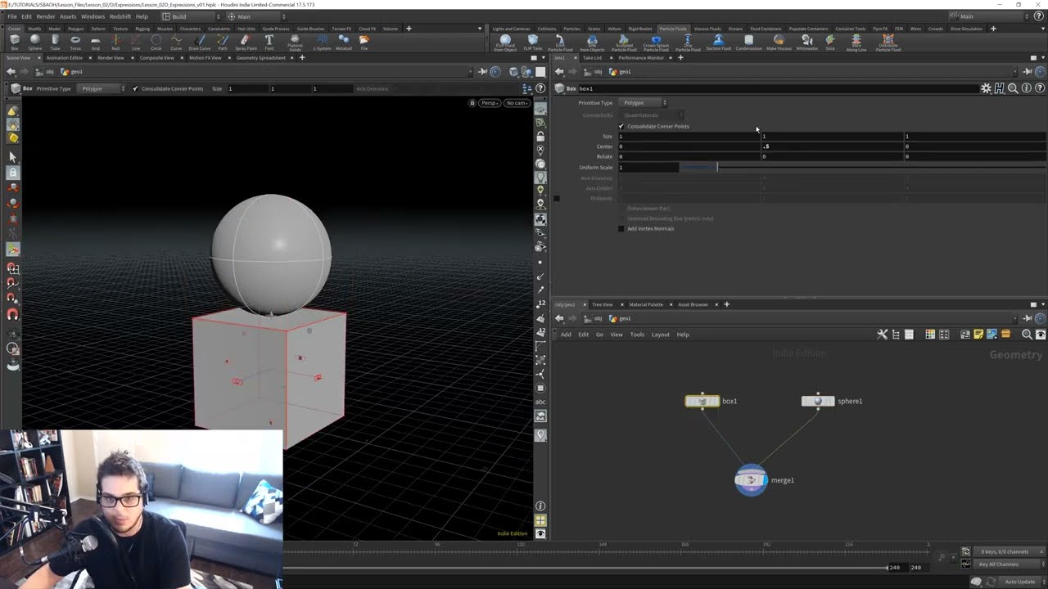Viewport: 1048px width, 589px height.
Task: Open the No cam camera menu
Action: pyautogui.click(x=517, y=103)
